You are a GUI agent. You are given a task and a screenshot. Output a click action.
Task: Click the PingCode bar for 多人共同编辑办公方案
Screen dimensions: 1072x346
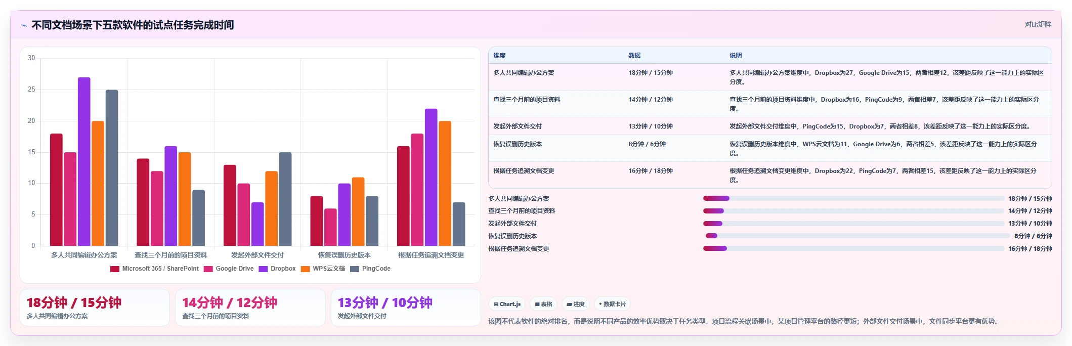pos(112,168)
